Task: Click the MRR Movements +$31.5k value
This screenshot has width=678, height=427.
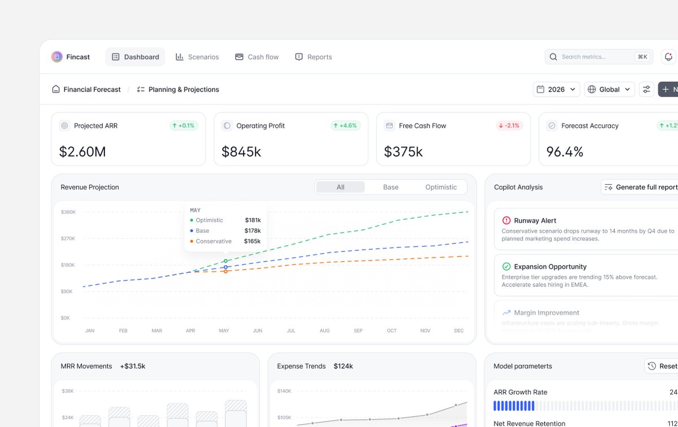Action: coord(132,366)
